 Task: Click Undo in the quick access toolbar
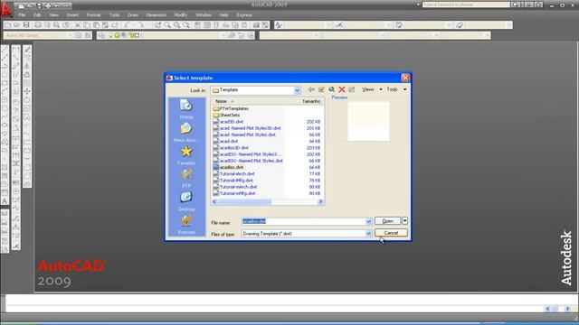point(57,6)
